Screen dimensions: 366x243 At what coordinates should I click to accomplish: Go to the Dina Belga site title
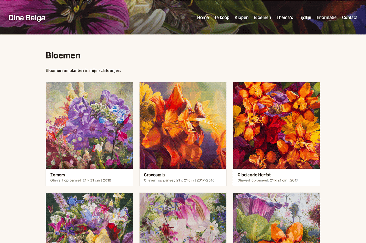pos(27,18)
